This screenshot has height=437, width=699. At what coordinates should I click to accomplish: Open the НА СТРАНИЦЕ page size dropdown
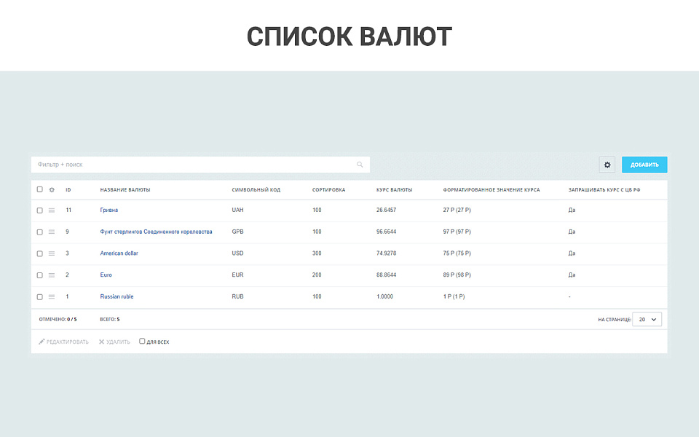point(647,319)
